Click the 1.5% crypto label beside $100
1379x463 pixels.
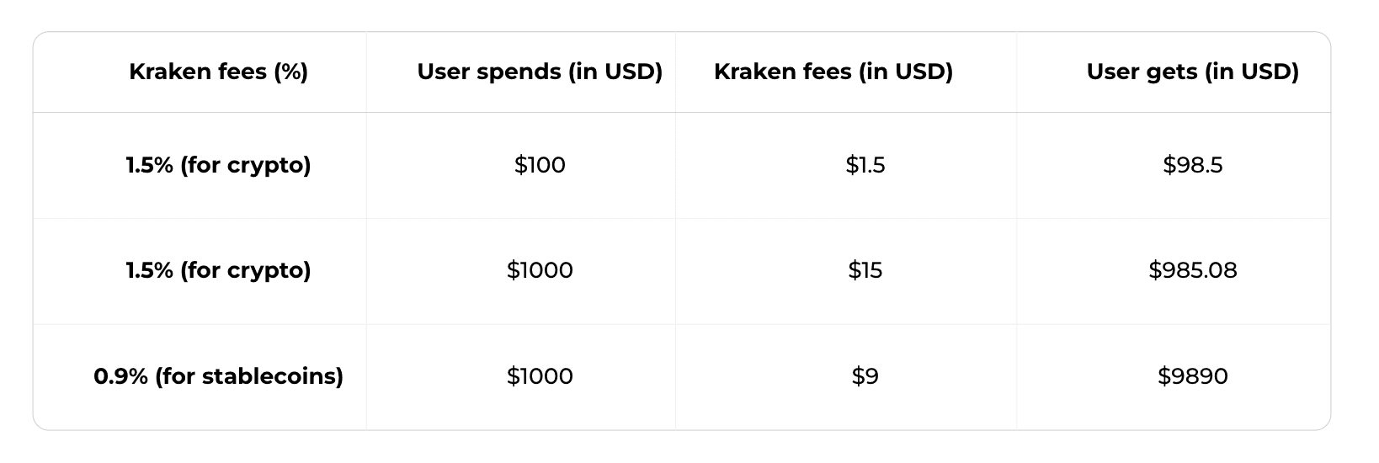click(218, 165)
